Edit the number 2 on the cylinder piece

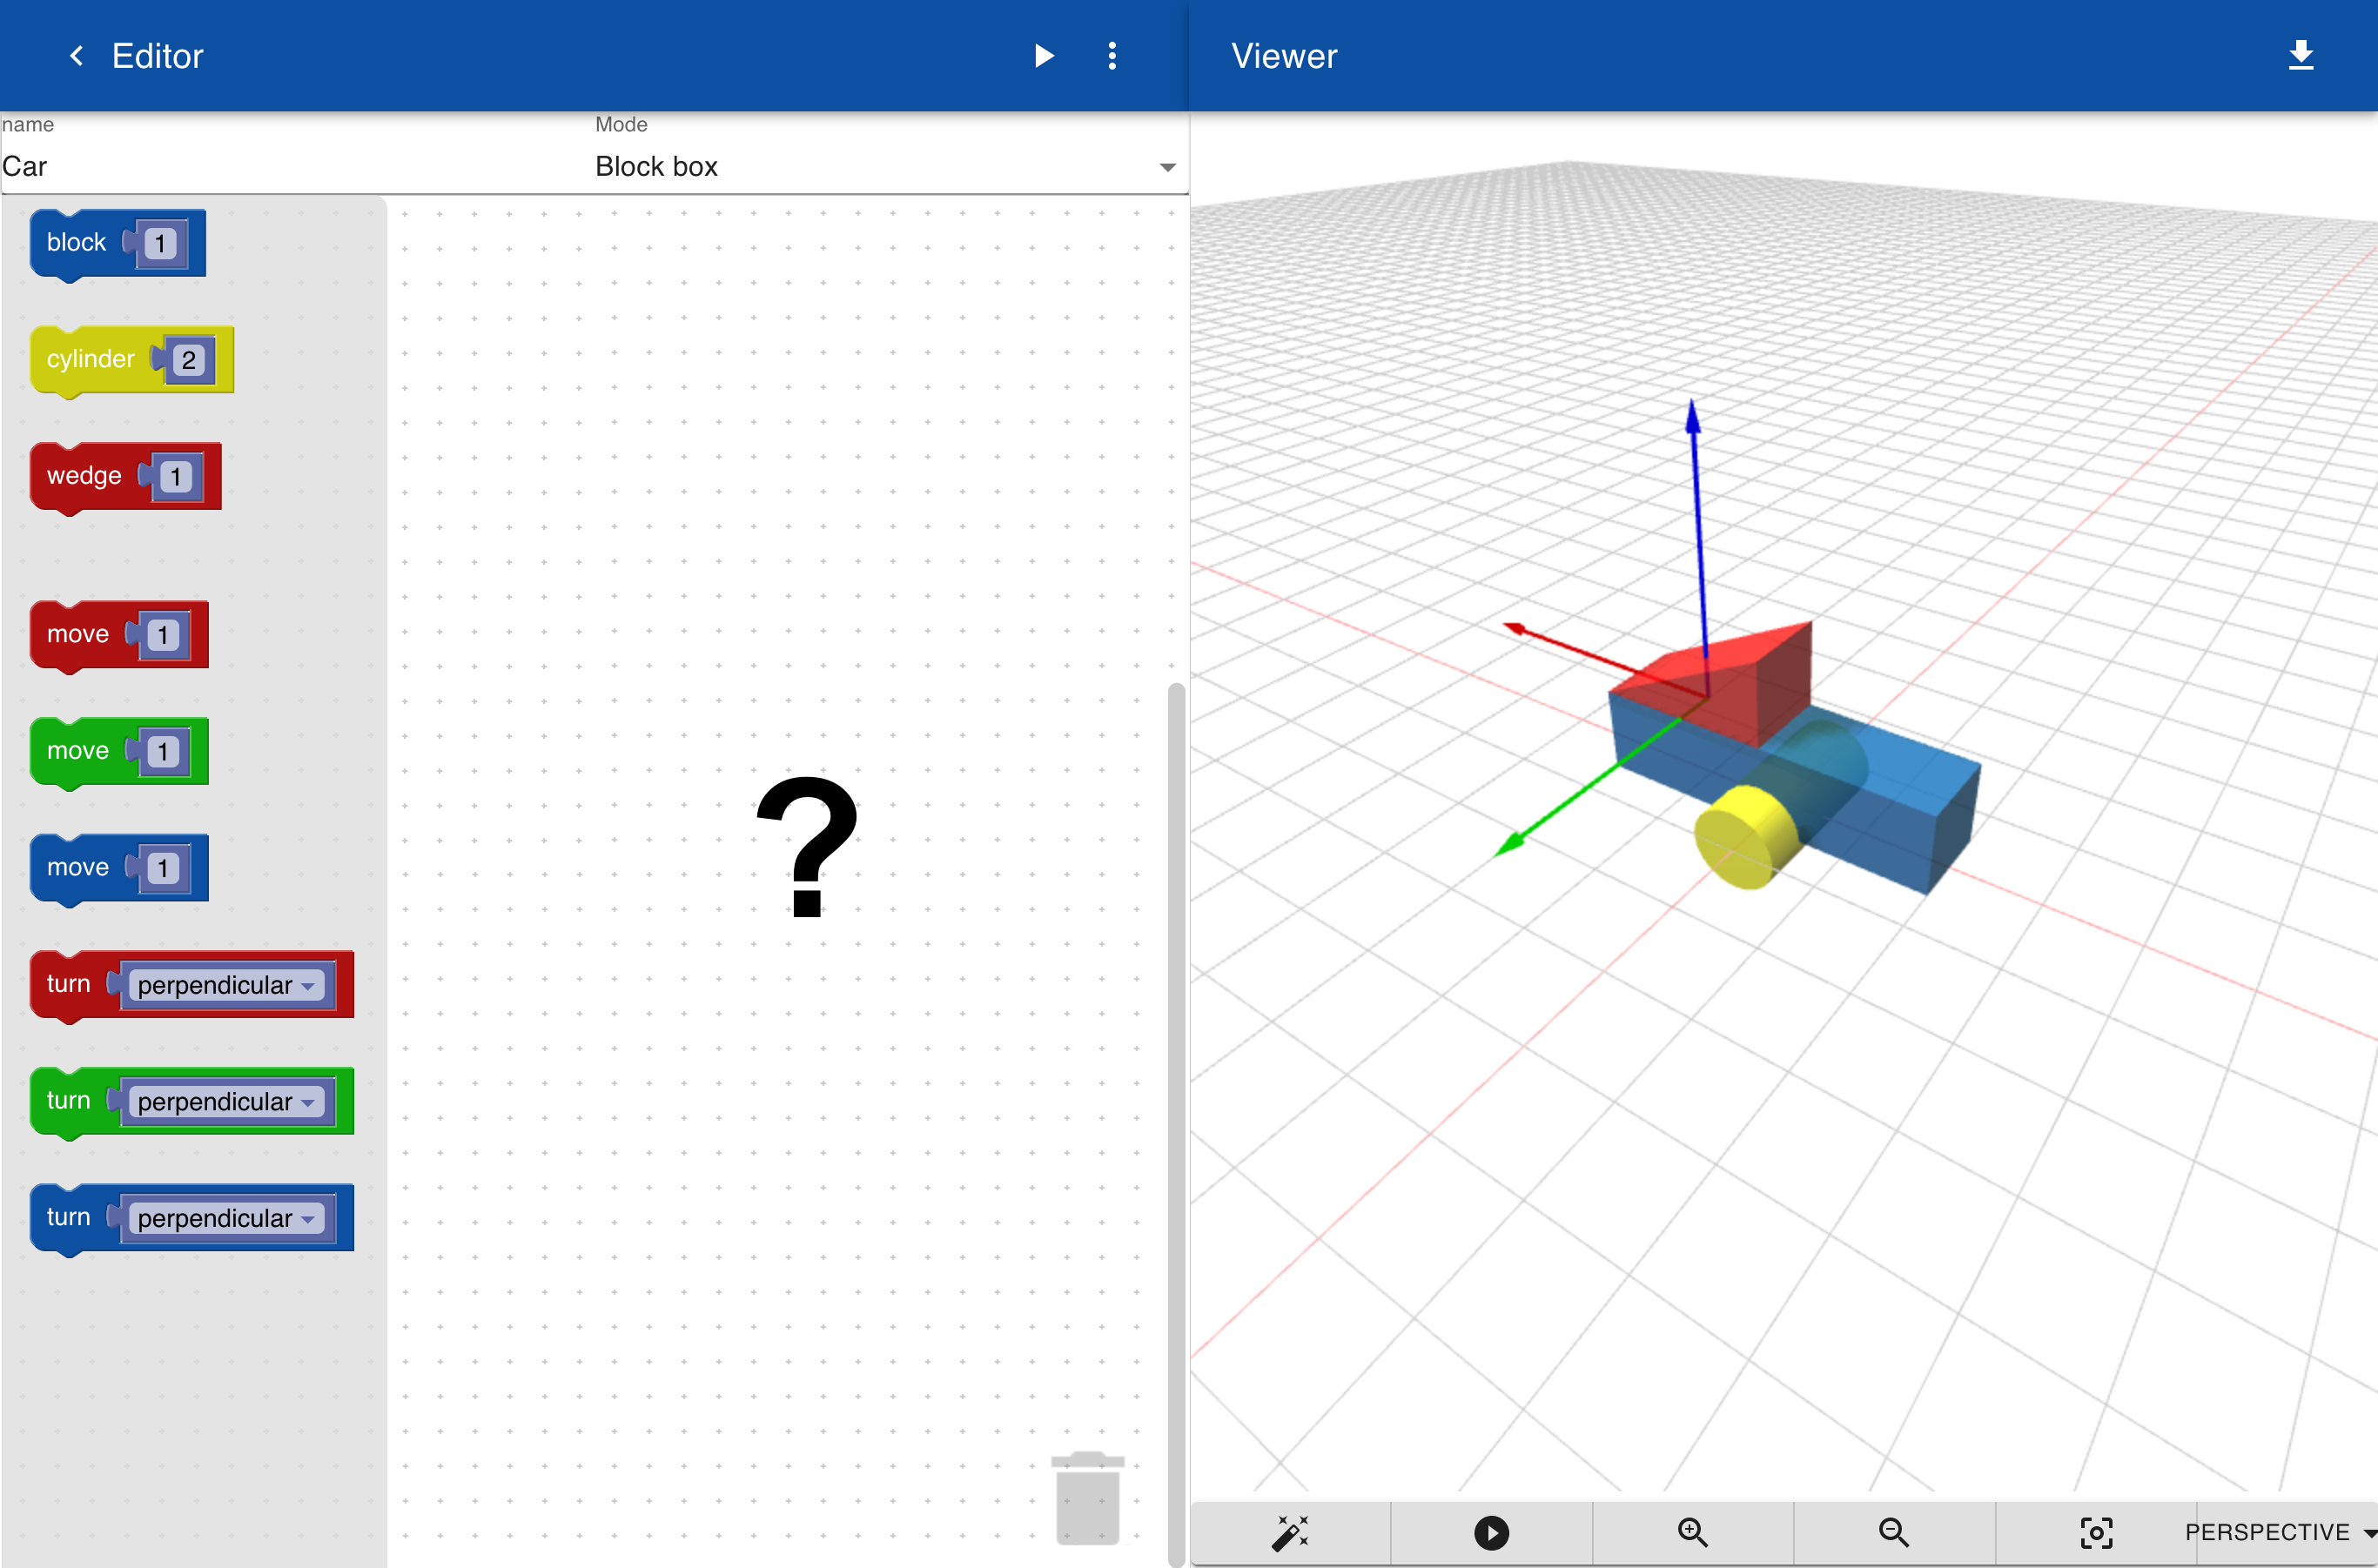(x=188, y=361)
